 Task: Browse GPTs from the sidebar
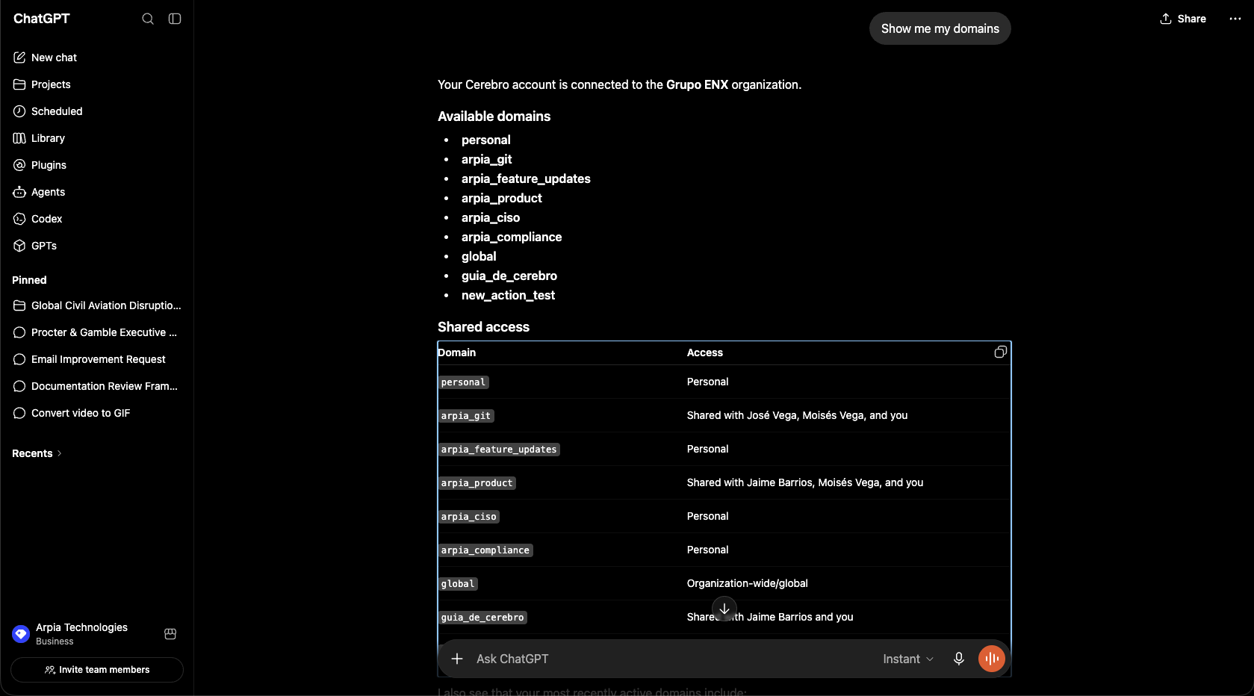[x=97, y=246]
